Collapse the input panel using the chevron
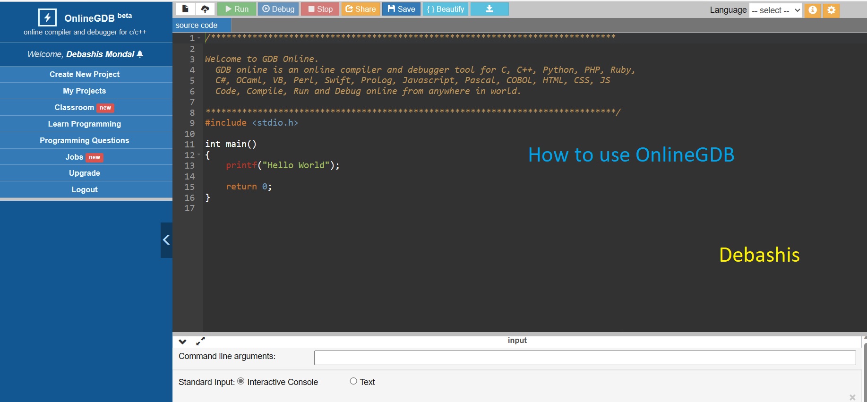 (183, 342)
